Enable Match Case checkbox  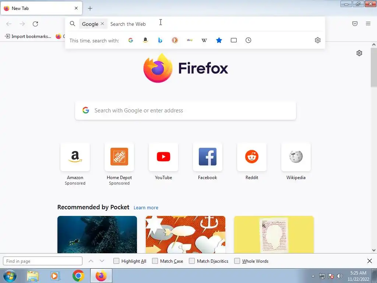(x=155, y=261)
